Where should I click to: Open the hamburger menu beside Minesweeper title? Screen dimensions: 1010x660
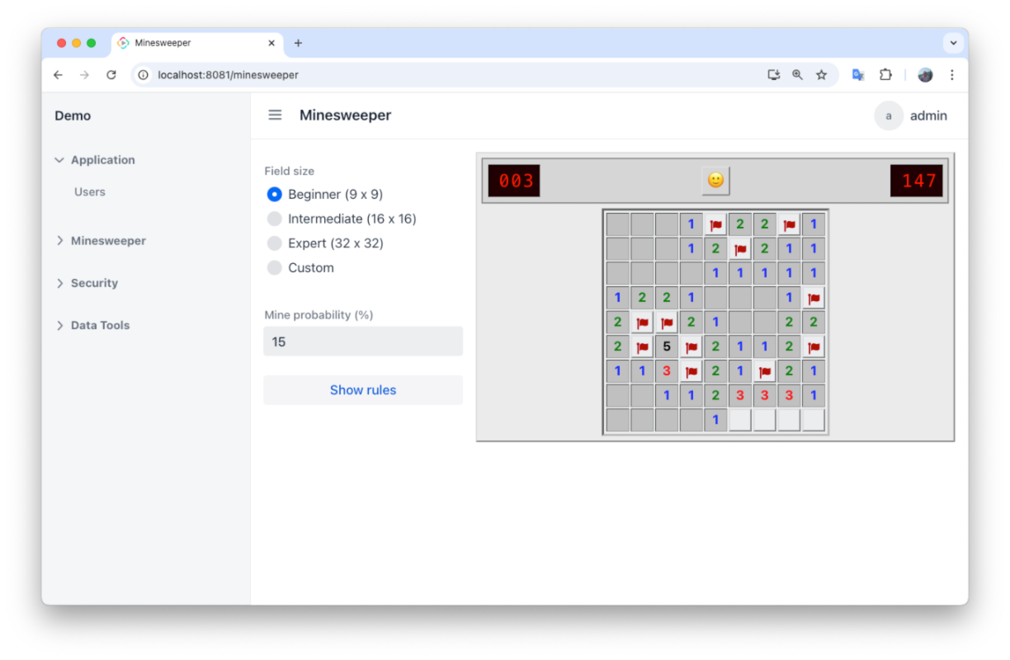276,115
